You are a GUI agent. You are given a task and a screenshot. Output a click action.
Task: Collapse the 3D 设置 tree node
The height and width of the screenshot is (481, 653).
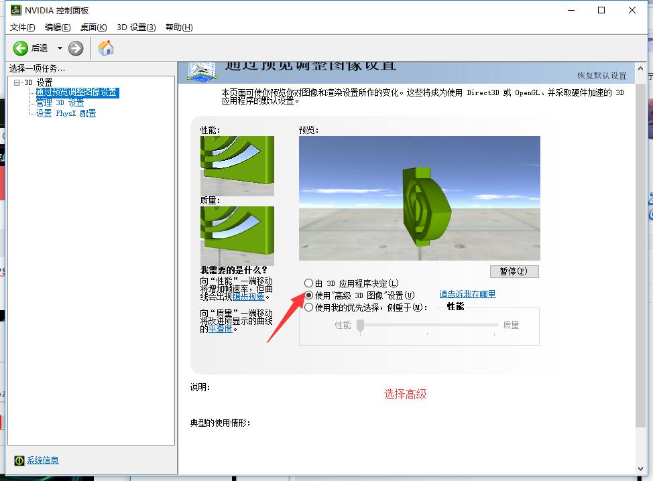tap(17, 82)
